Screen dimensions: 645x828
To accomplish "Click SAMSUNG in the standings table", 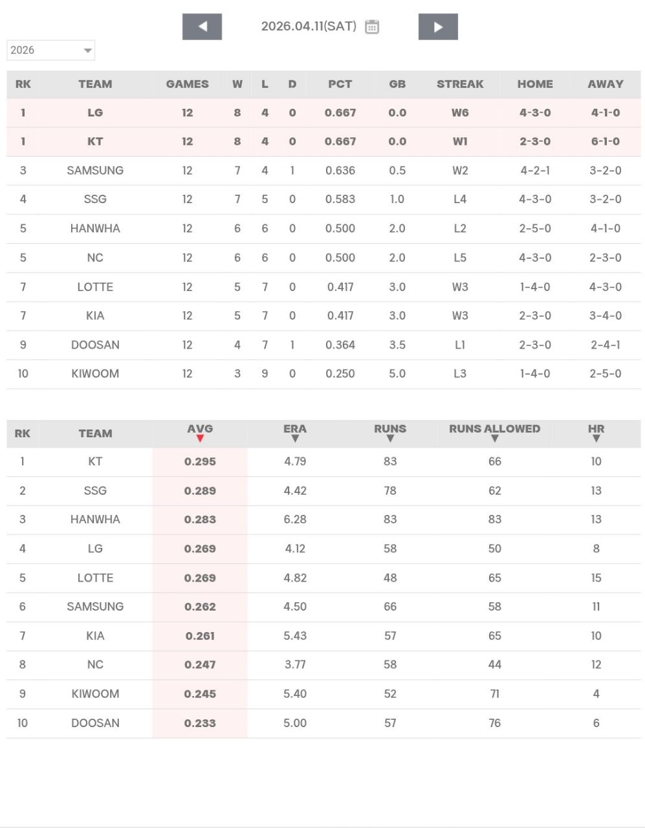I will [95, 171].
